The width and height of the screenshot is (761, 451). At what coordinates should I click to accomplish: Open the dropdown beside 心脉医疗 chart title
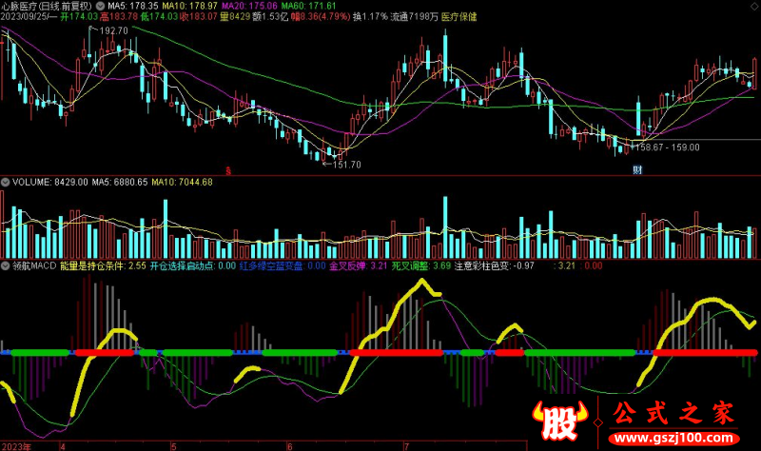pyautogui.click(x=100, y=6)
